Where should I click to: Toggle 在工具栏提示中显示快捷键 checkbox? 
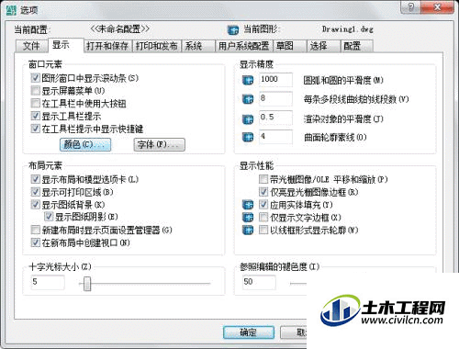(x=36, y=129)
